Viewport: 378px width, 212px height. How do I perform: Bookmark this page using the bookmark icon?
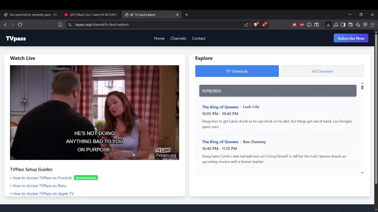pos(60,25)
